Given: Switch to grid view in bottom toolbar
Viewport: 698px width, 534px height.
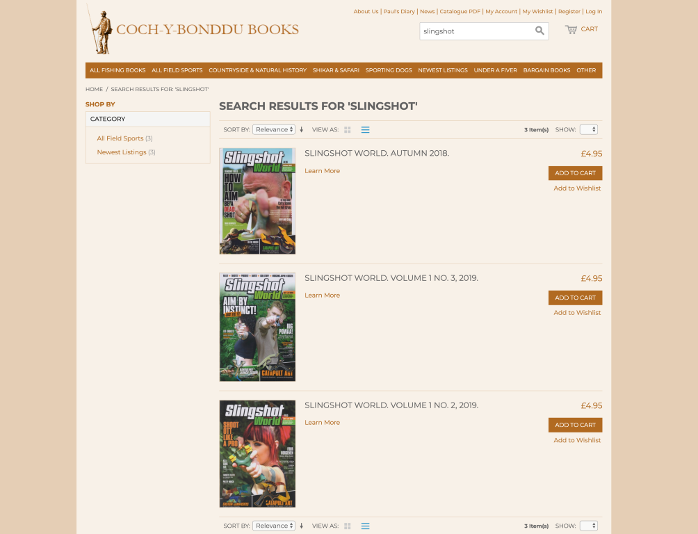Looking at the screenshot, I should pyautogui.click(x=348, y=526).
